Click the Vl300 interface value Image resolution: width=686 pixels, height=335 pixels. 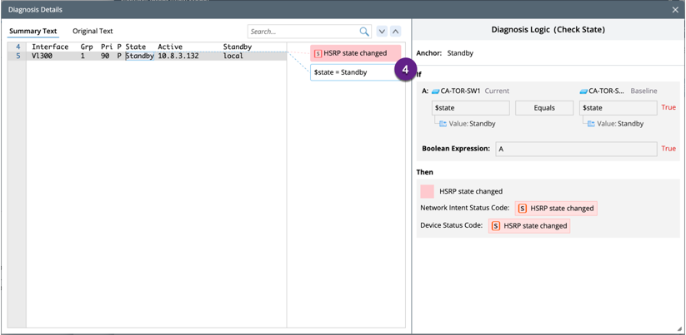43,57
